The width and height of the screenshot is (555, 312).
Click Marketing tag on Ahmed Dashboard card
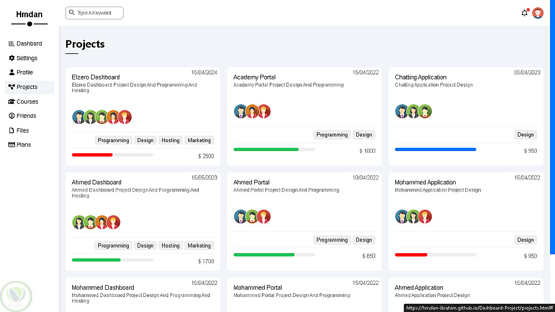click(x=199, y=245)
